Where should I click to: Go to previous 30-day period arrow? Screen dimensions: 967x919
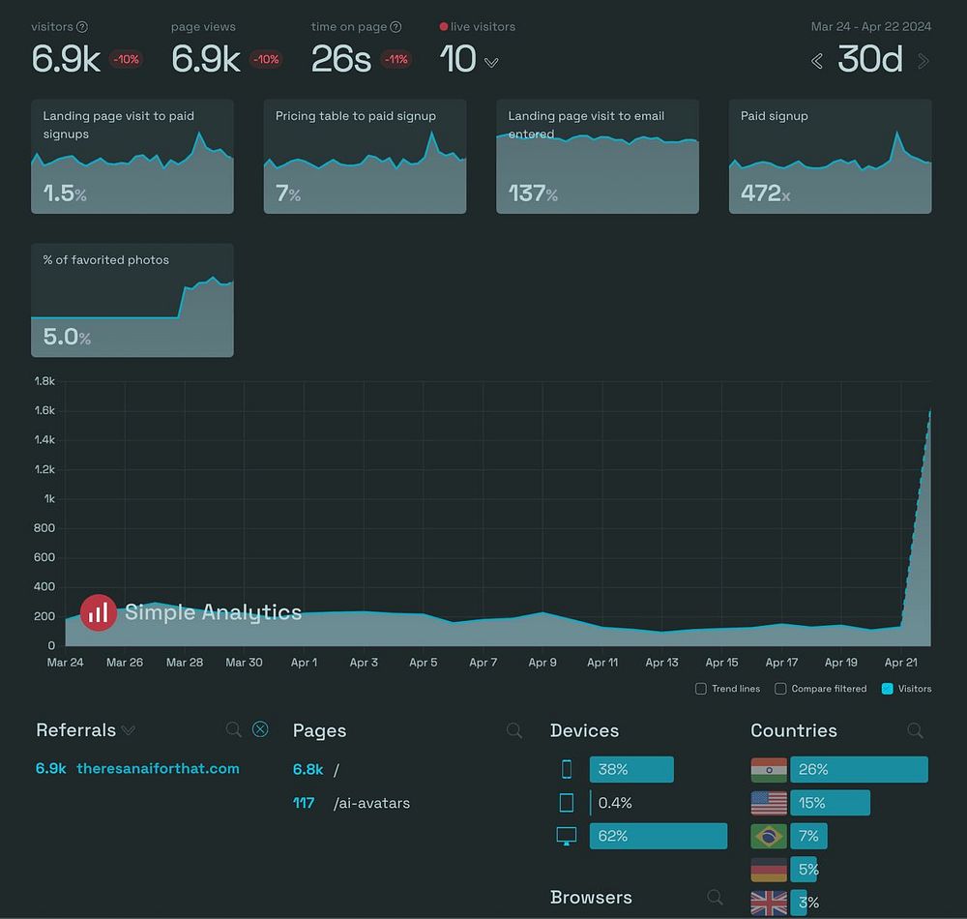[817, 61]
